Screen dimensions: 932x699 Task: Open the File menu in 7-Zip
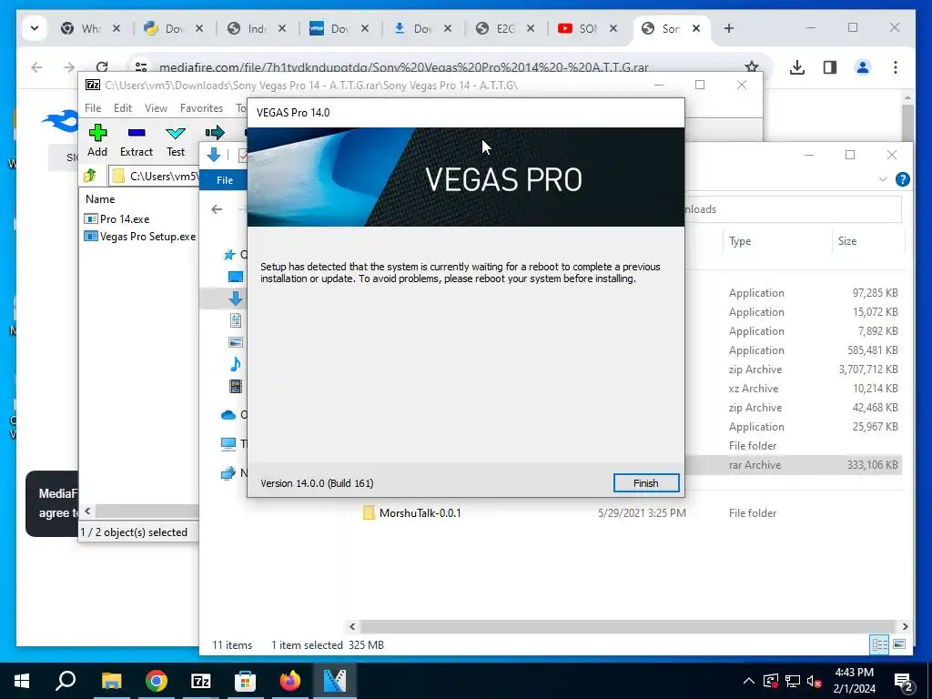(93, 108)
